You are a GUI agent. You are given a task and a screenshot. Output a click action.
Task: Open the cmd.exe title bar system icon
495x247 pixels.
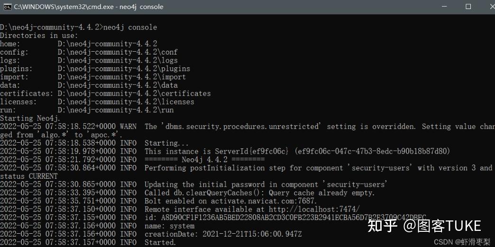(x=8, y=7)
